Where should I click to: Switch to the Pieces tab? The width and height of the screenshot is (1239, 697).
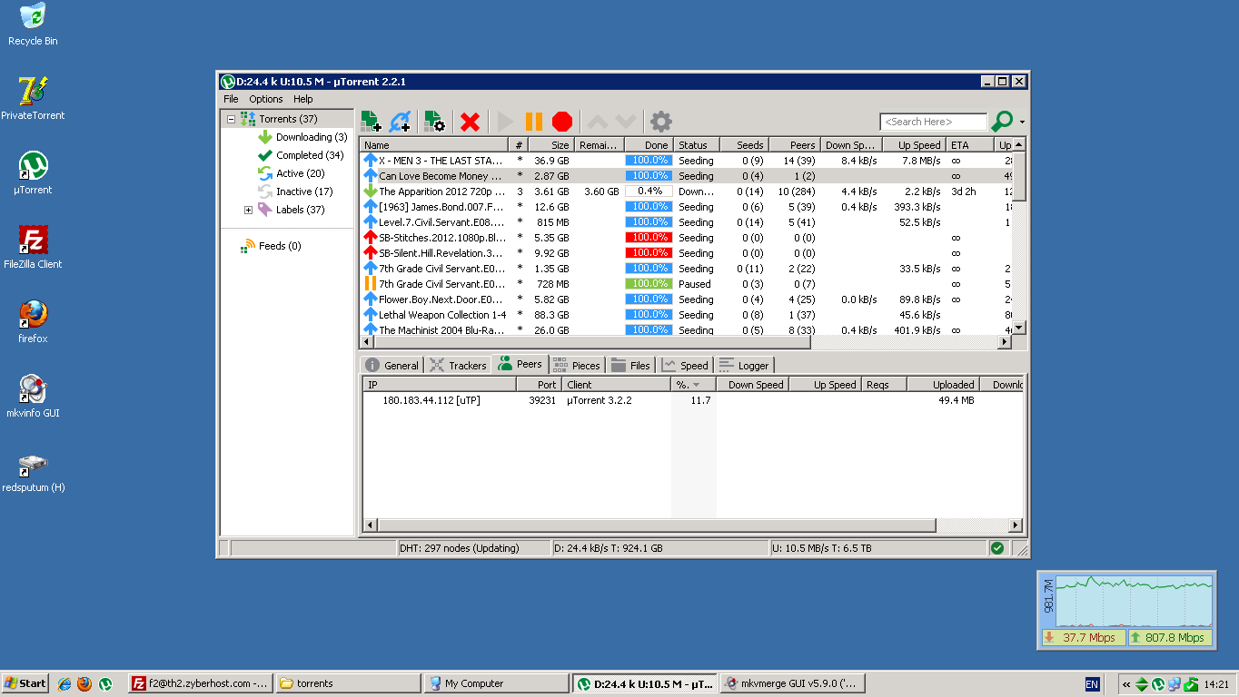pos(577,366)
